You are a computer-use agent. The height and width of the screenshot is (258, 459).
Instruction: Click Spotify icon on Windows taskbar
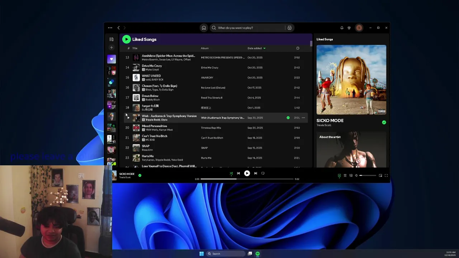tap(257, 254)
